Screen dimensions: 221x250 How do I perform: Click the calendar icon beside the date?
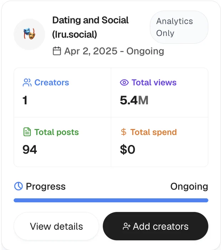pyautogui.click(x=57, y=51)
